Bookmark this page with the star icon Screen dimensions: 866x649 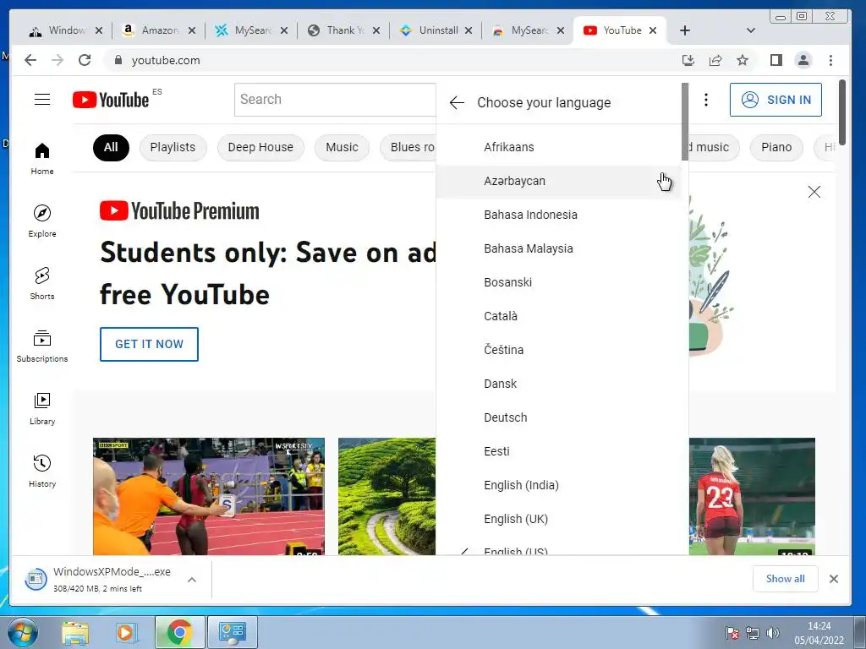click(x=743, y=60)
